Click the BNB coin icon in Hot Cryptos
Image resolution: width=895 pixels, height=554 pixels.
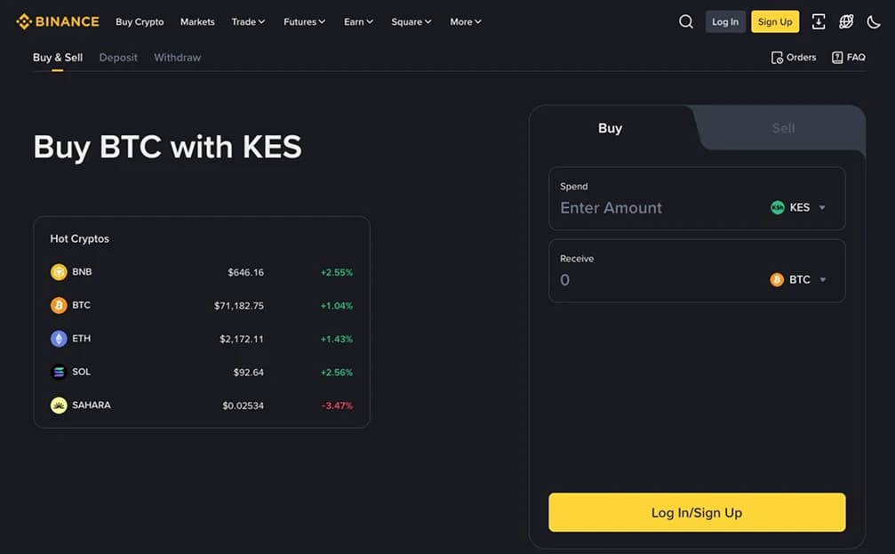pyautogui.click(x=59, y=271)
